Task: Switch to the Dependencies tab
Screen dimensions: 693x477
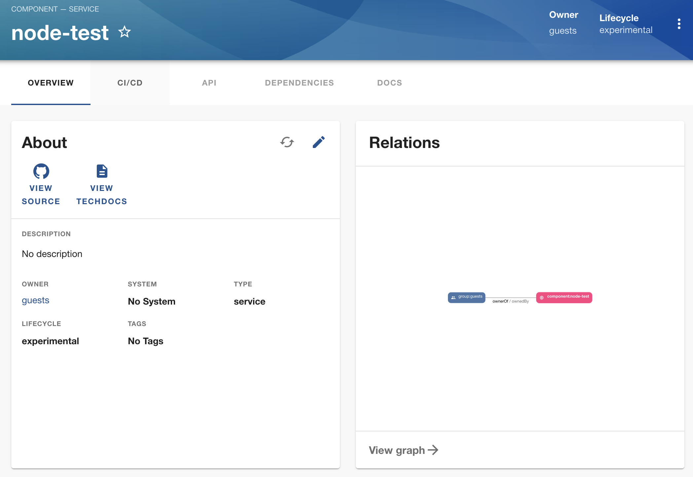Action: [299, 82]
